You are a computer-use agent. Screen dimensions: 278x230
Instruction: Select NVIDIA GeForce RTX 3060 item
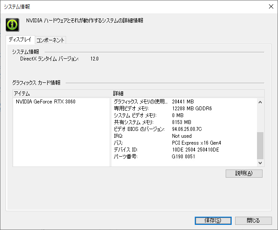pyautogui.click(x=45, y=102)
